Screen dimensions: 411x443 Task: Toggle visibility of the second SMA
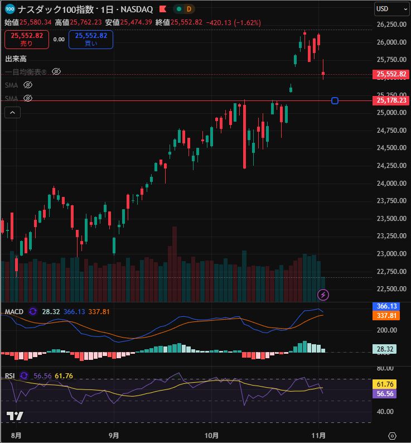point(28,98)
